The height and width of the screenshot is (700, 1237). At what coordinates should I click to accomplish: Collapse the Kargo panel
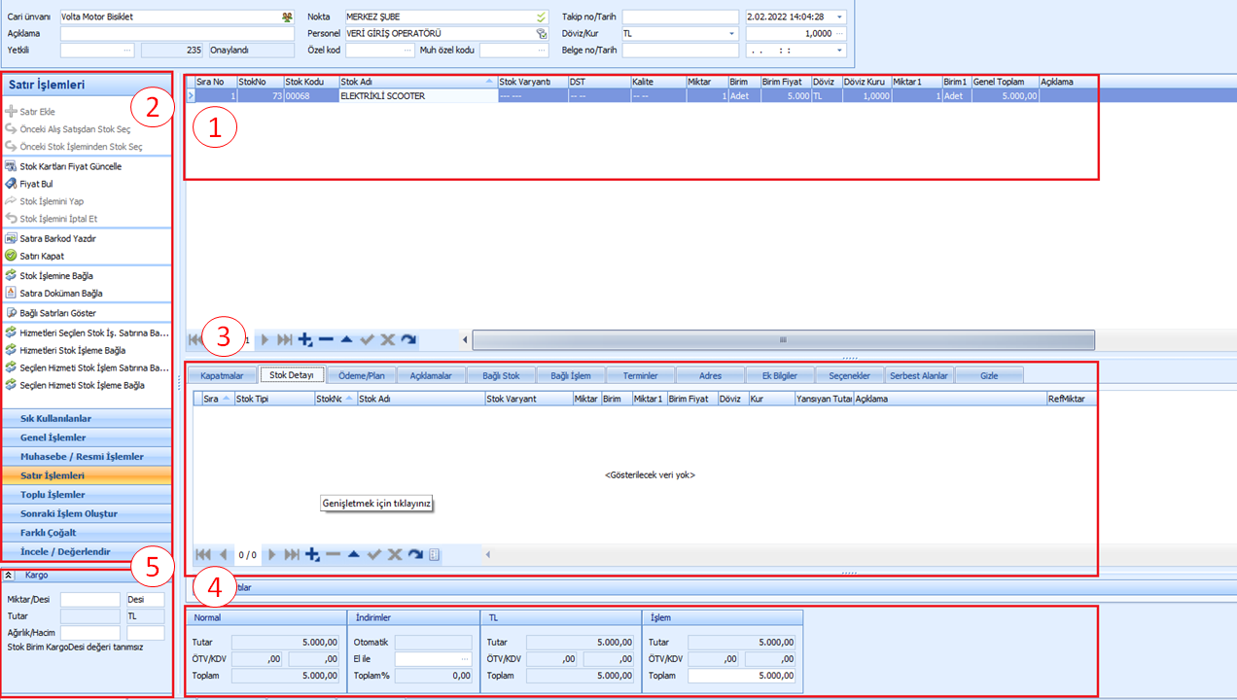point(9,575)
